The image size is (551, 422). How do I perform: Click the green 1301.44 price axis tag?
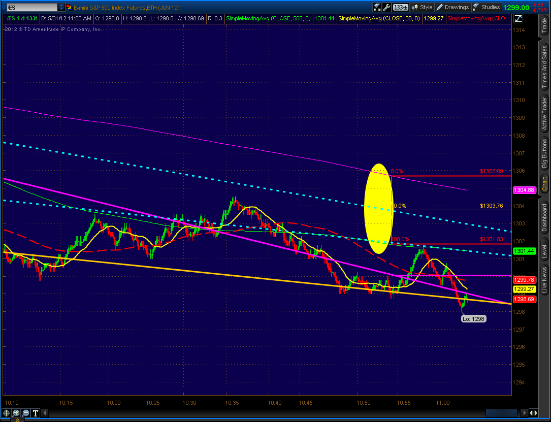tap(525, 251)
